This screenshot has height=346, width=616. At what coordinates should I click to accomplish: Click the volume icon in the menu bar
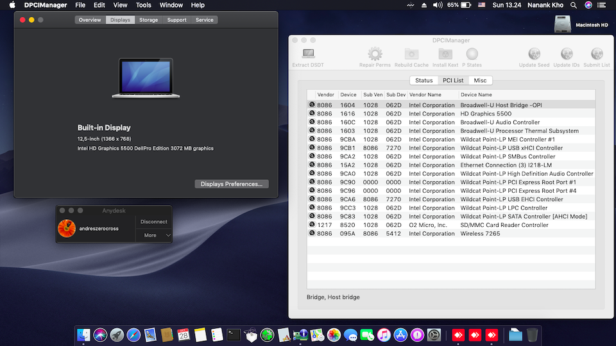tap(437, 5)
